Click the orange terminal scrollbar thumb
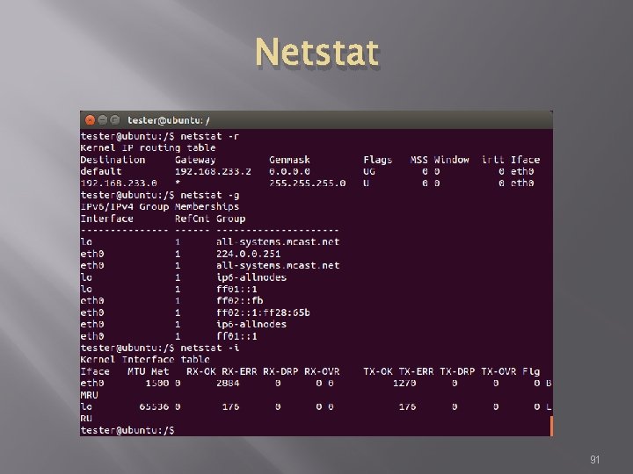Screen dimensions: 633x474 [551, 426]
